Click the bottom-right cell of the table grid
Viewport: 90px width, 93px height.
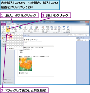tap(22, 46)
